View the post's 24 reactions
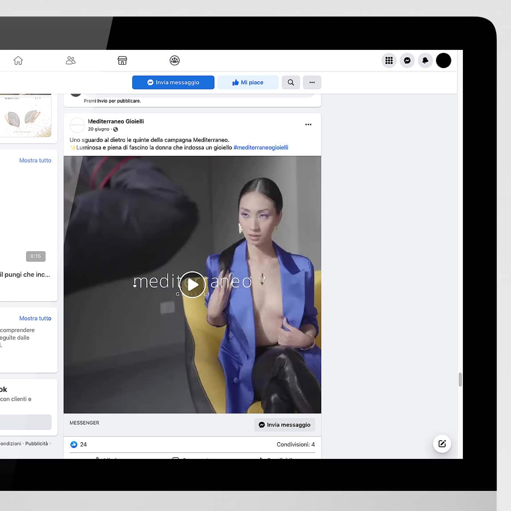Image resolution: width=511 pixels, height=511 pixels. pyautogui.click(x=79, y=444)
